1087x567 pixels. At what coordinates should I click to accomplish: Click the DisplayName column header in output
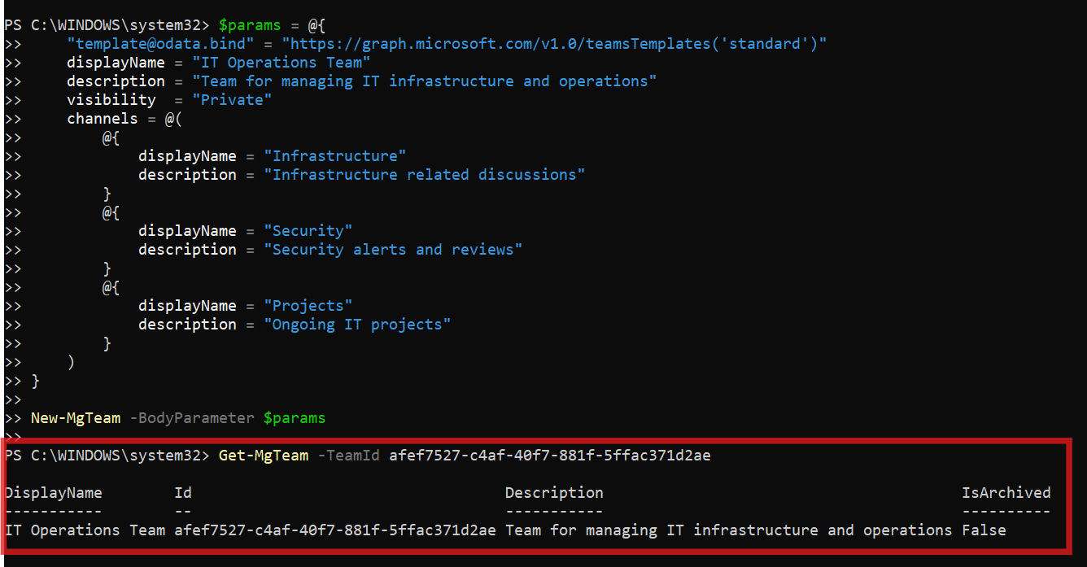point(54,493)
